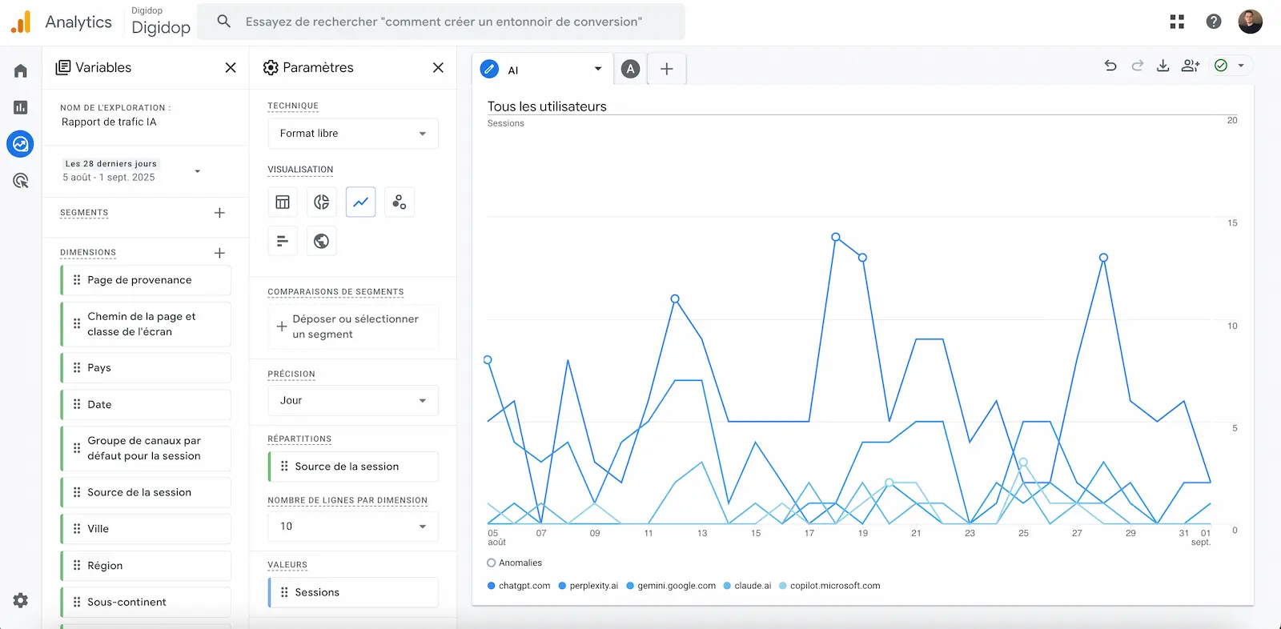Select the AI exploration tab
Viewport: 1281px width, 629px height.
tap(543, 70)
